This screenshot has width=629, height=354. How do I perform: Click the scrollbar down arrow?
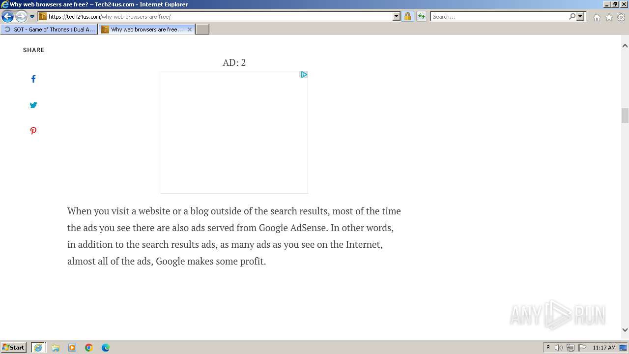(625, 330)
